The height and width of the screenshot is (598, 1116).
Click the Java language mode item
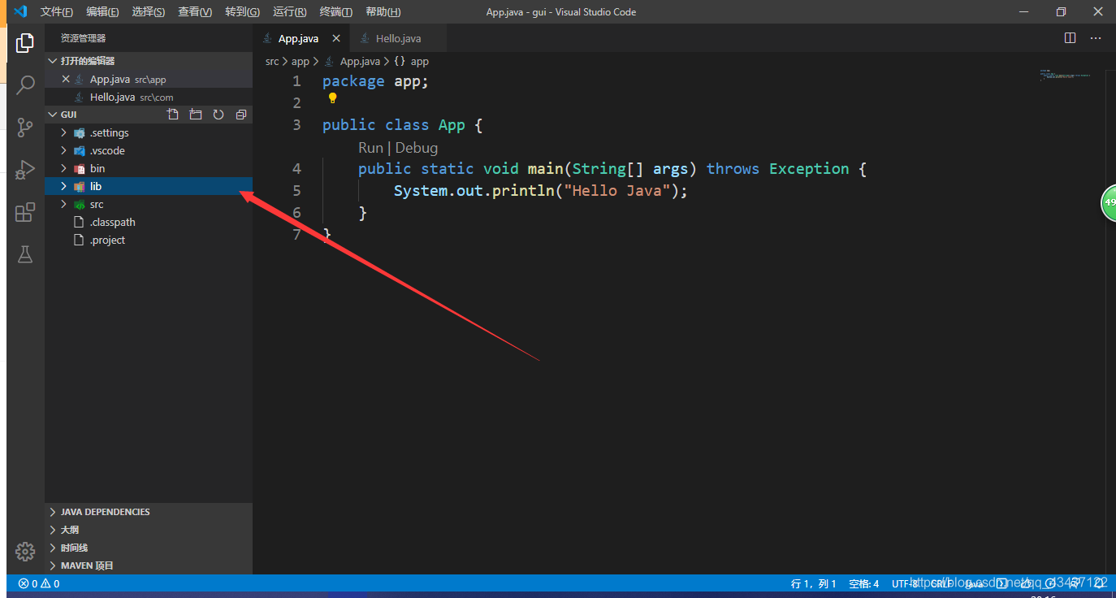pyautogui.click(x=974, y=583)
